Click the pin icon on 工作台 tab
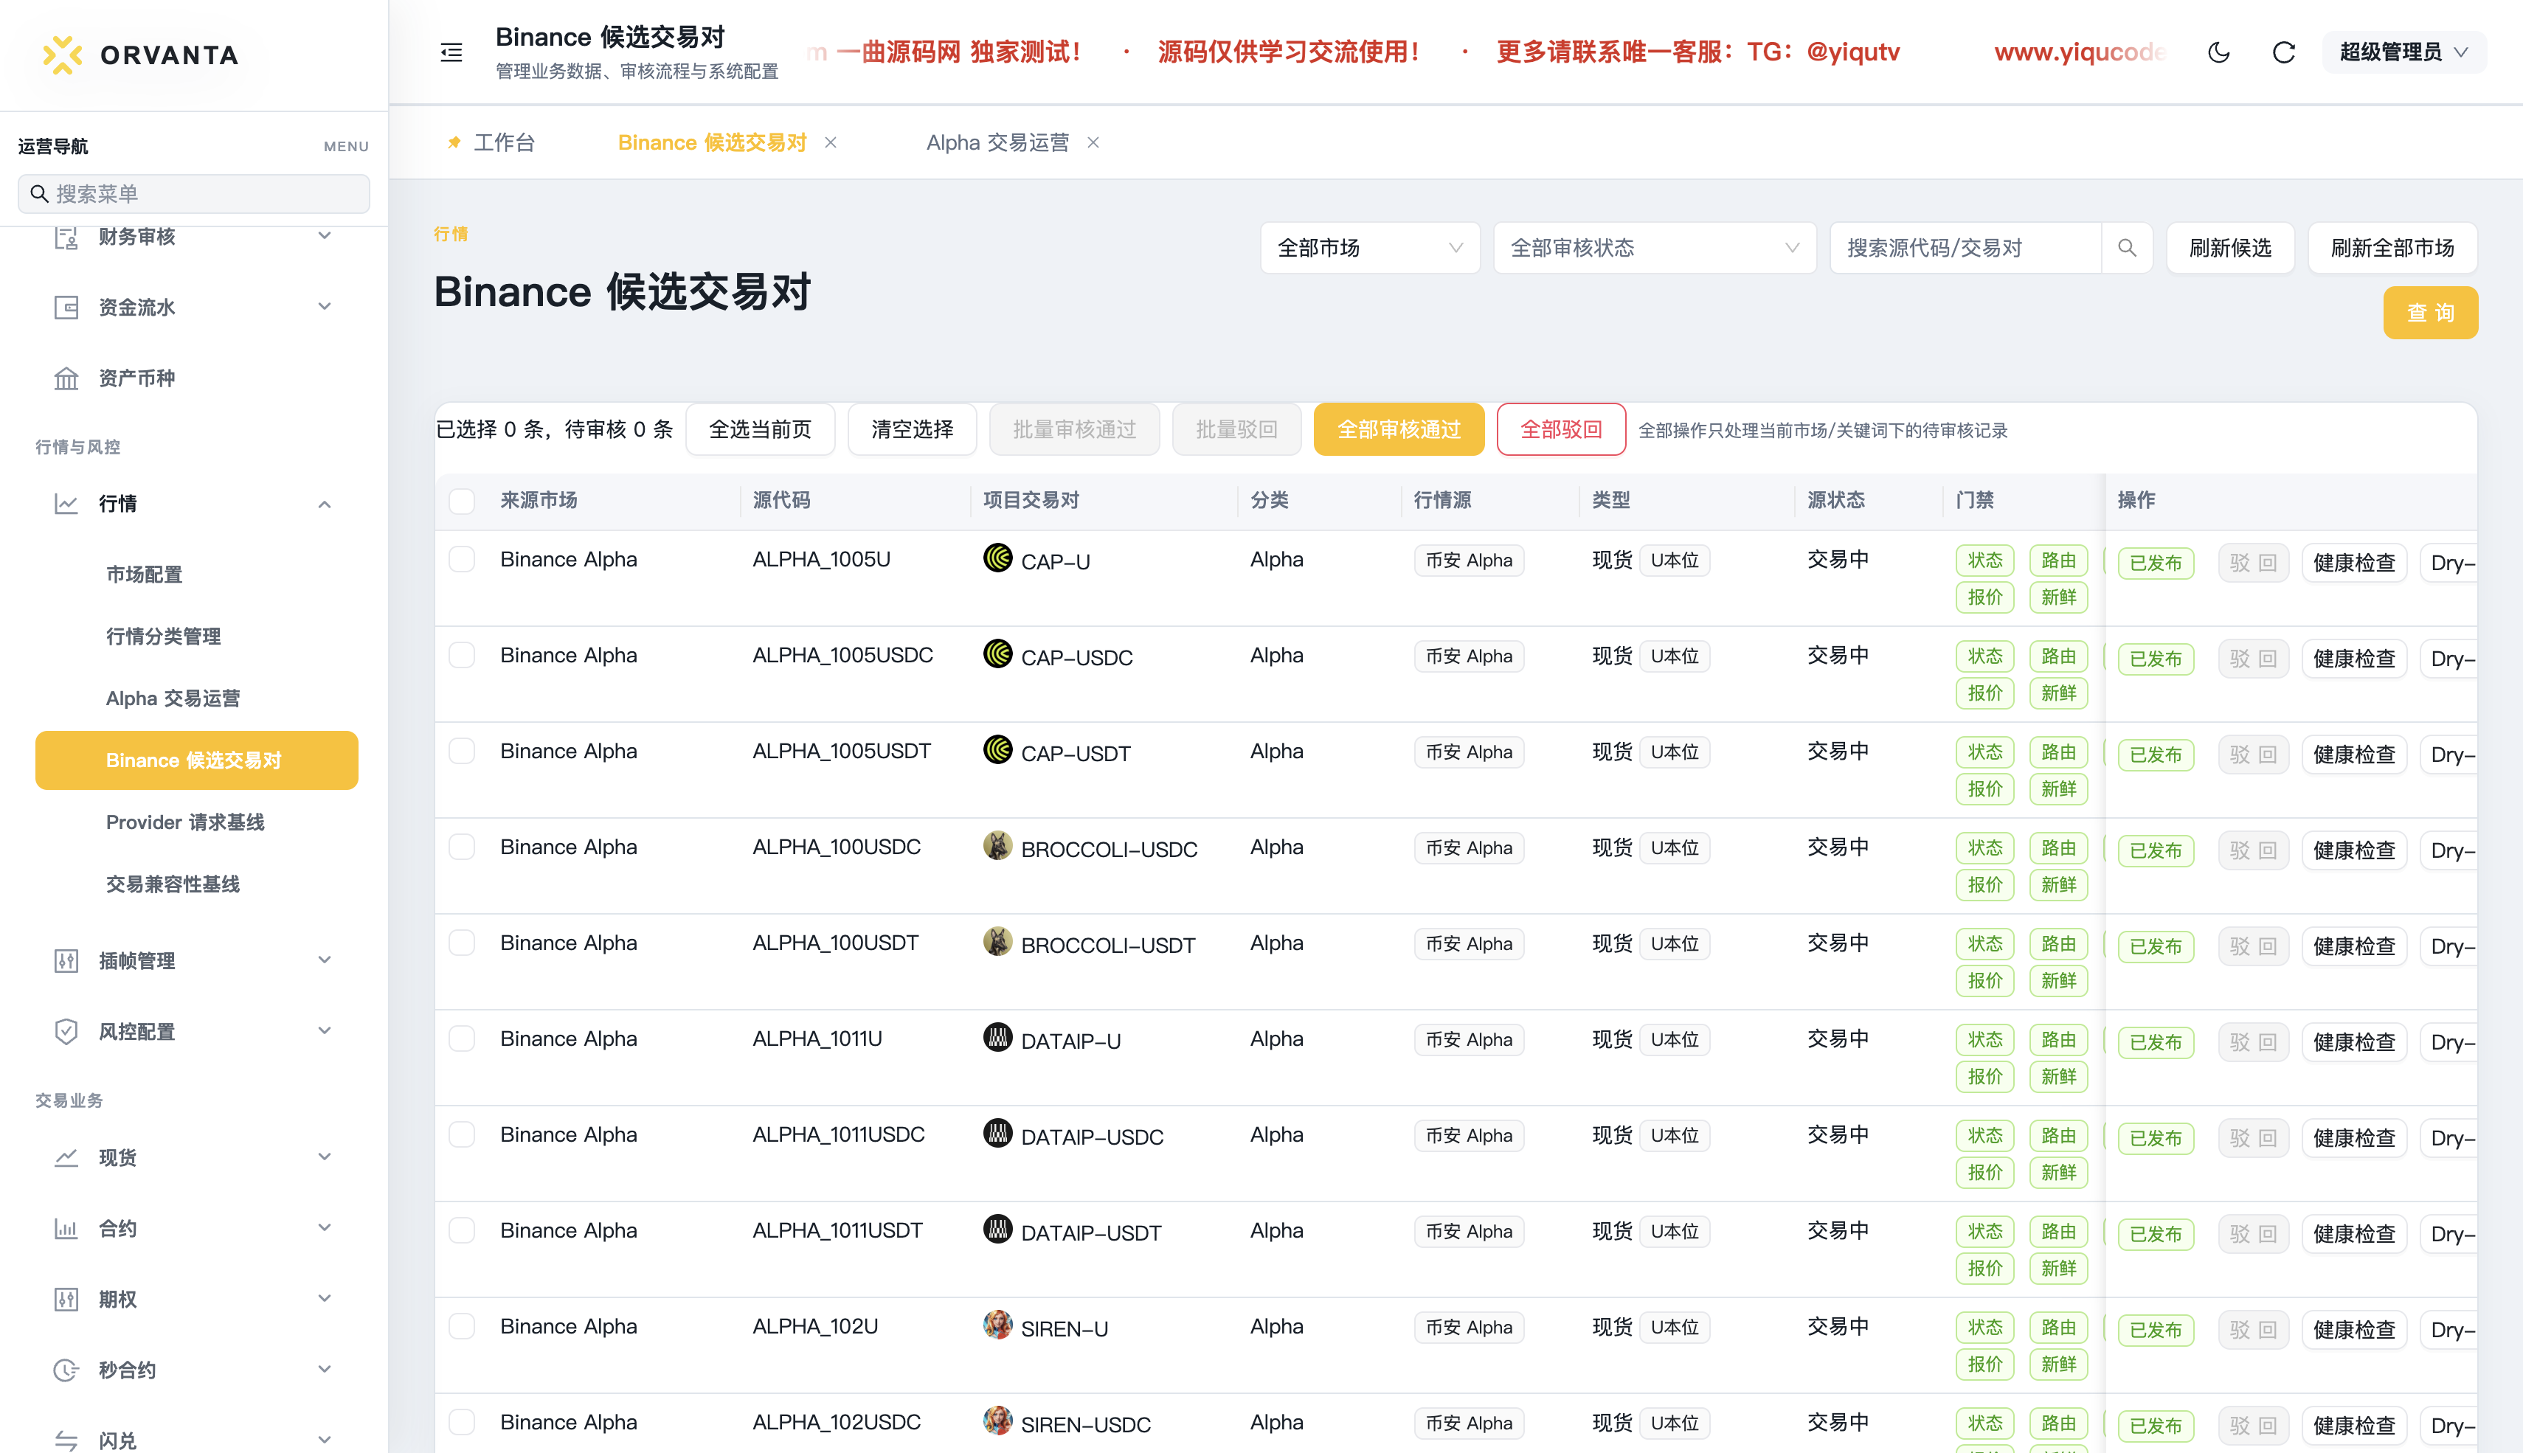2523x1453 pixels. 454,142
